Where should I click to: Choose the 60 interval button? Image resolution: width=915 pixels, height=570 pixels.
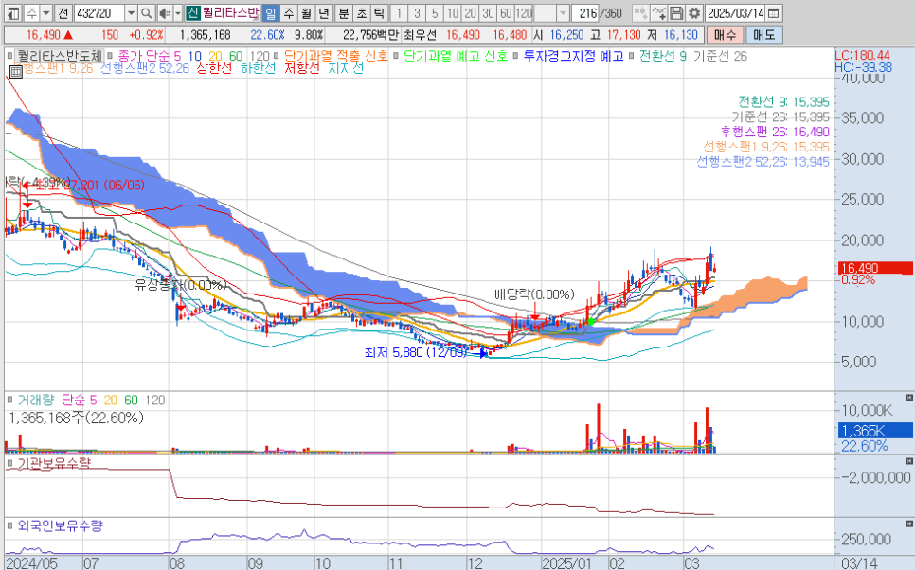[506, 13]
